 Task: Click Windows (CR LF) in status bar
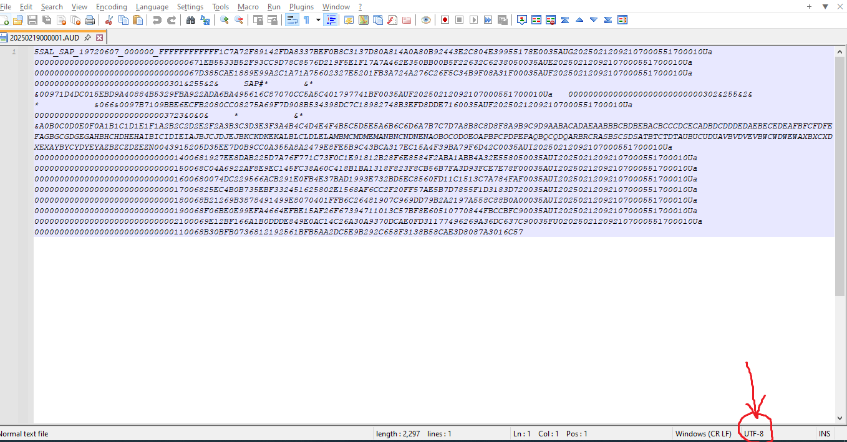point(703,434)
